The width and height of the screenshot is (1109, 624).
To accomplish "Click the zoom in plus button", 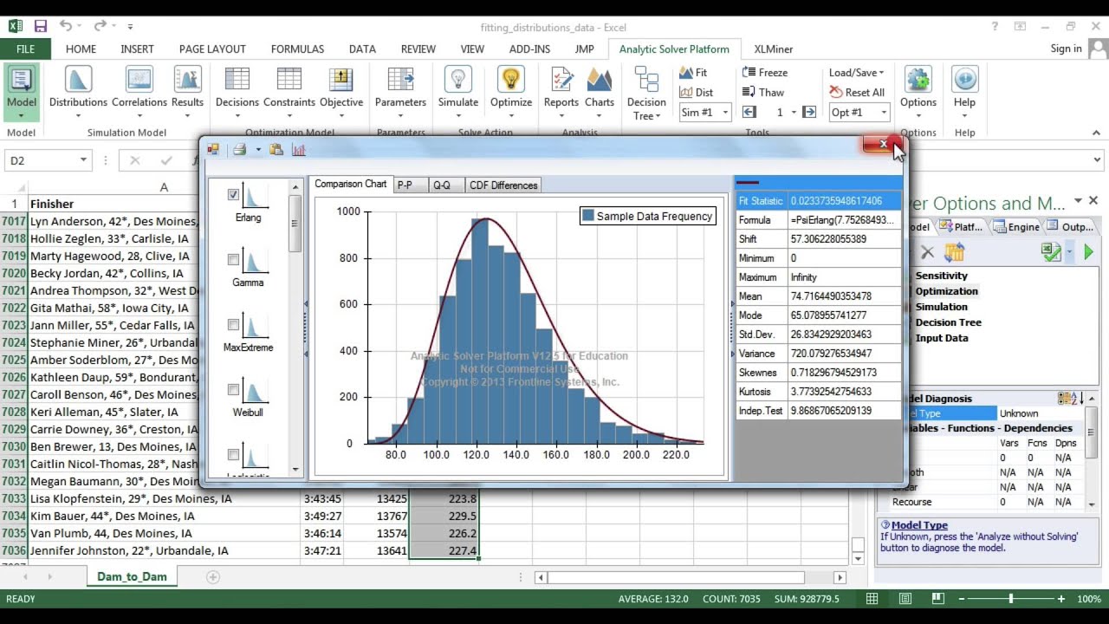I will 1061,599.
